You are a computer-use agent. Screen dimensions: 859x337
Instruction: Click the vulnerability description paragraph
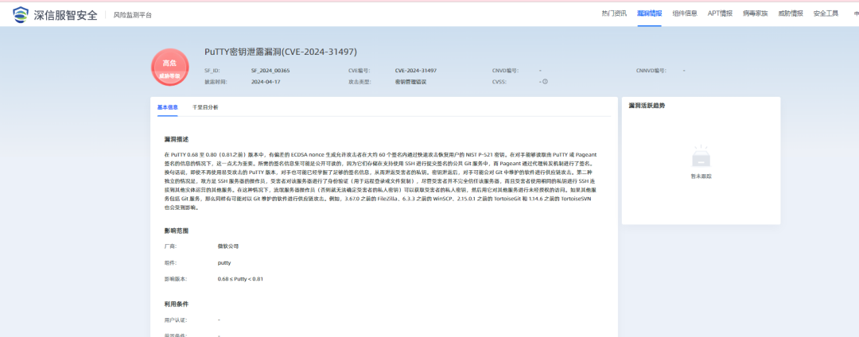[x=379, y=182]
